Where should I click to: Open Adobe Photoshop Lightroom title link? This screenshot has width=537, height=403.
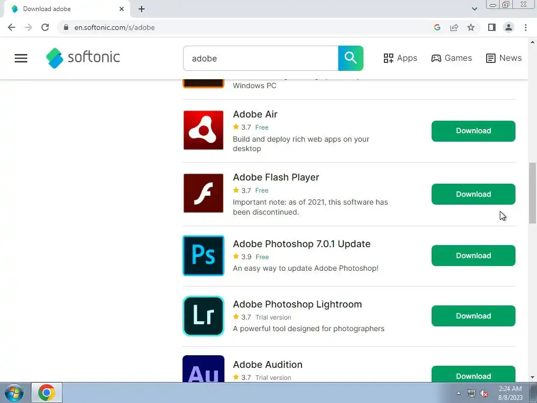[x=297, y=304]
